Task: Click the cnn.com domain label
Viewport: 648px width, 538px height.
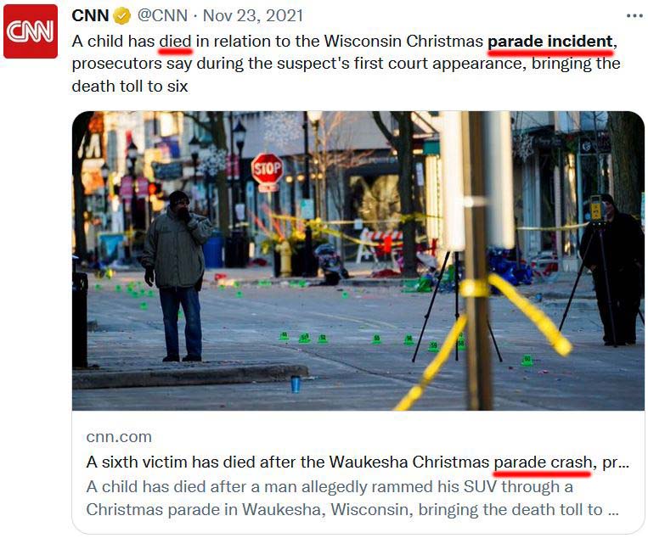Action: coord(119,437)
